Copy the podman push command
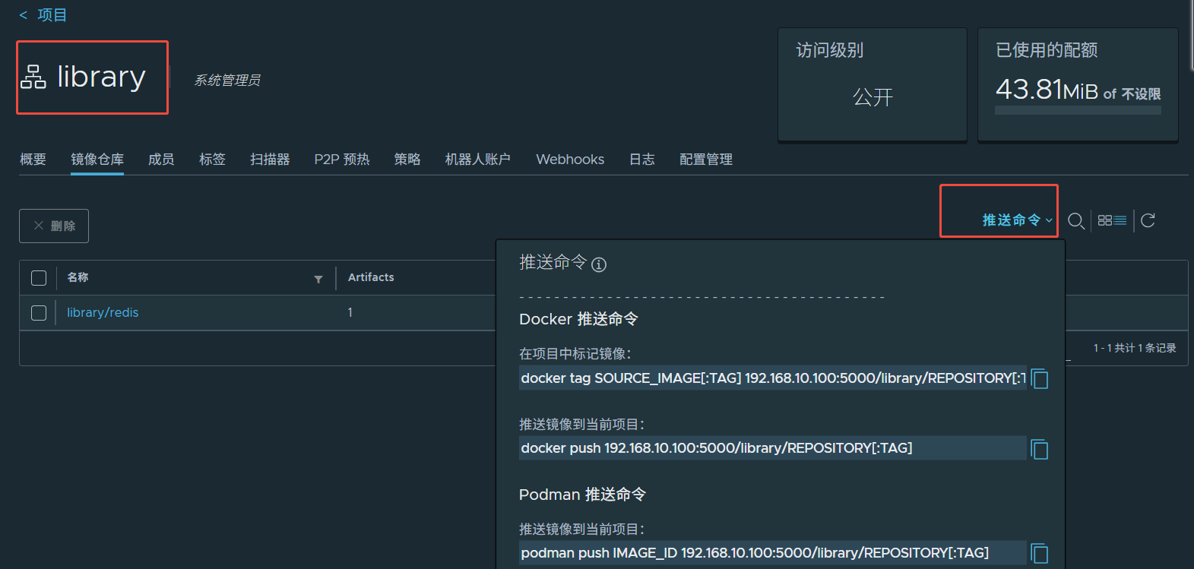 pos(1040,553)
